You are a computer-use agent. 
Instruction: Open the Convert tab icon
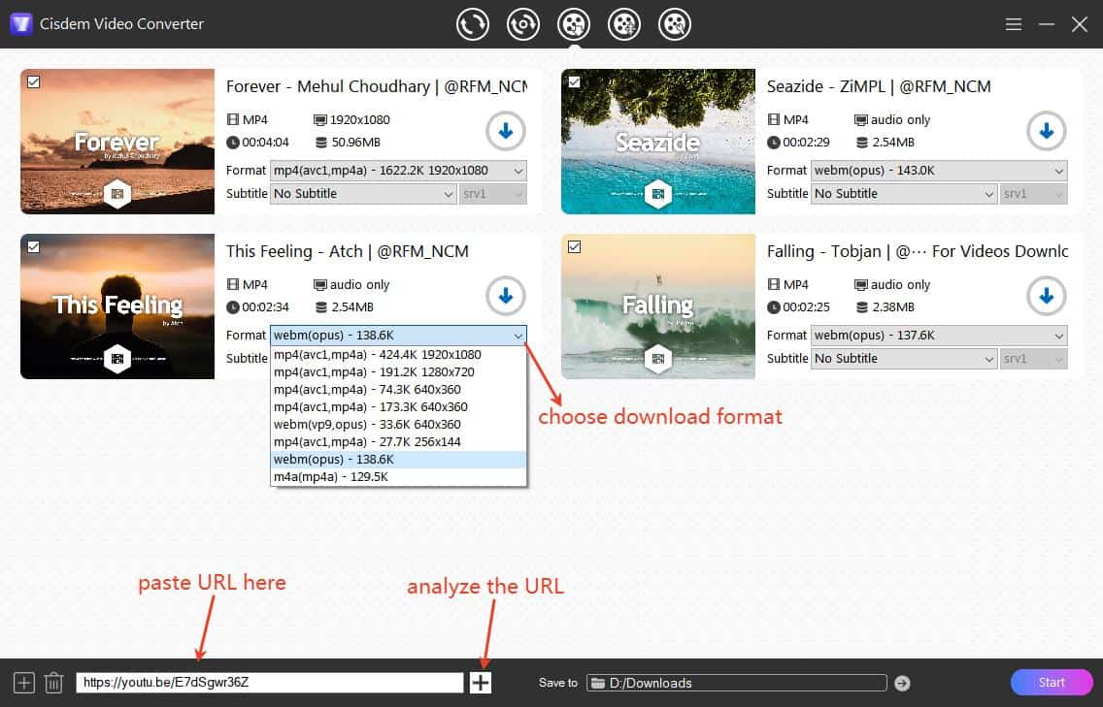pyautogui.click(x=473, y=24)
